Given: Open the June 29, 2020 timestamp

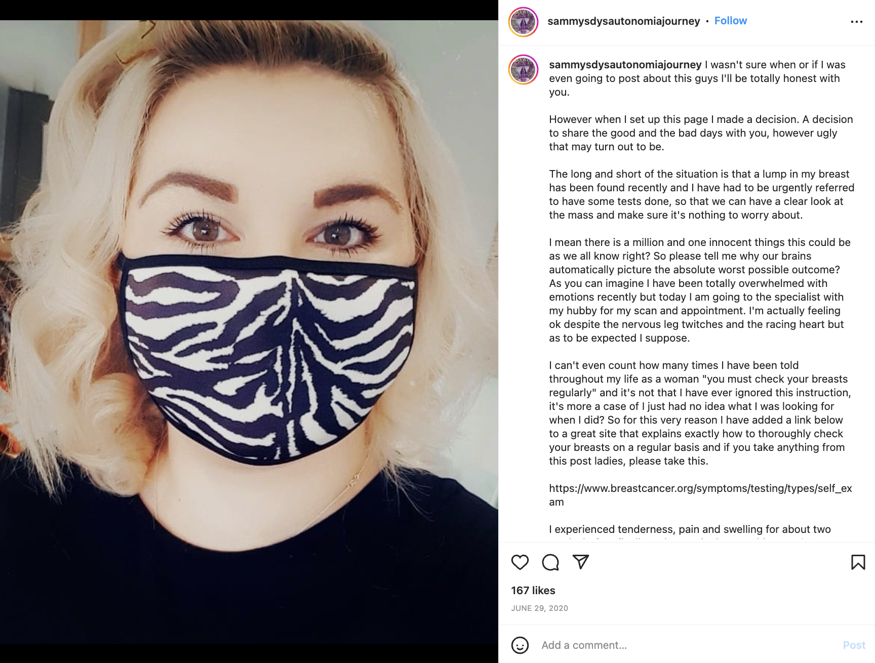Looking at the screenshot, I should point(540,608).
